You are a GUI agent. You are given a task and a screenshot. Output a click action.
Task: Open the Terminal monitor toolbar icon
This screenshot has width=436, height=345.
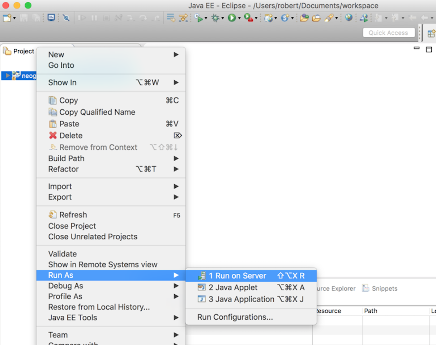51,18
